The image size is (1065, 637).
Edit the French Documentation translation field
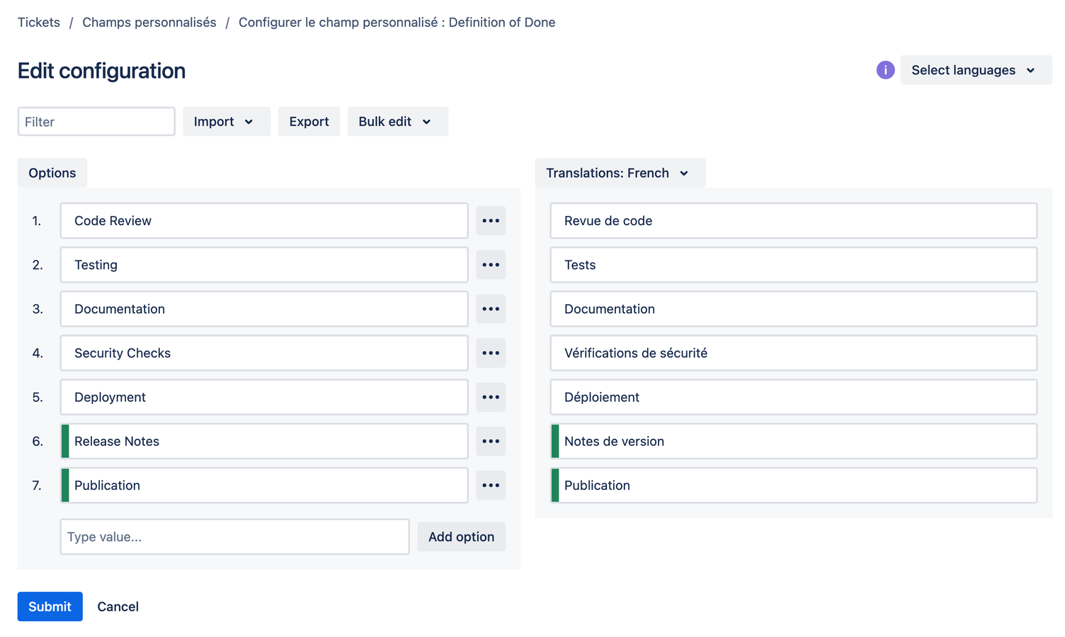pyautogui.click(x=794, y=309)
